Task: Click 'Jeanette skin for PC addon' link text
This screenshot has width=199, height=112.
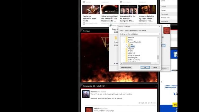Action: click(x=128, y=19)
